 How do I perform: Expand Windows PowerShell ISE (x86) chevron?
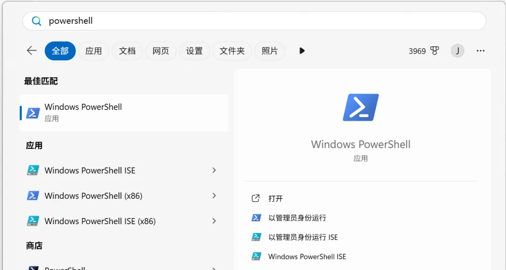coord(214,221)
